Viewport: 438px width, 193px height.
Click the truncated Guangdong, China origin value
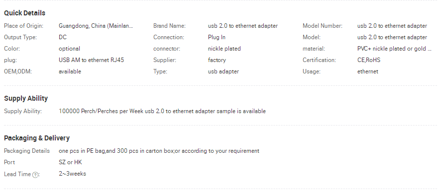(x=96, y=26)
